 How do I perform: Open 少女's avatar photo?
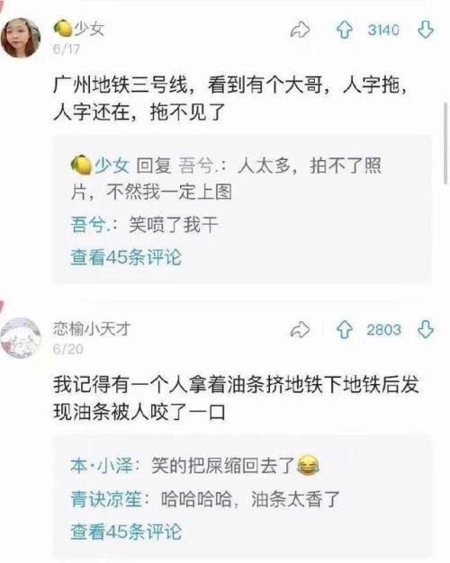(x=21, y=38)
